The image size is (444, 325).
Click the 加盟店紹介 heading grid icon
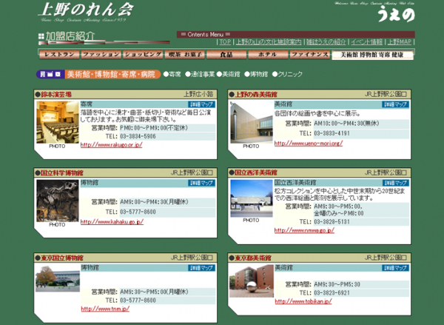click(x=41, y=36)
